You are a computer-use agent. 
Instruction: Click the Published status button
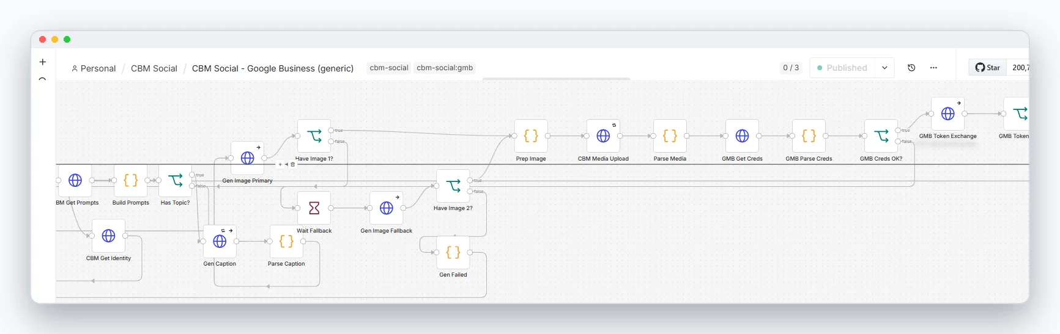click(842, 68)
